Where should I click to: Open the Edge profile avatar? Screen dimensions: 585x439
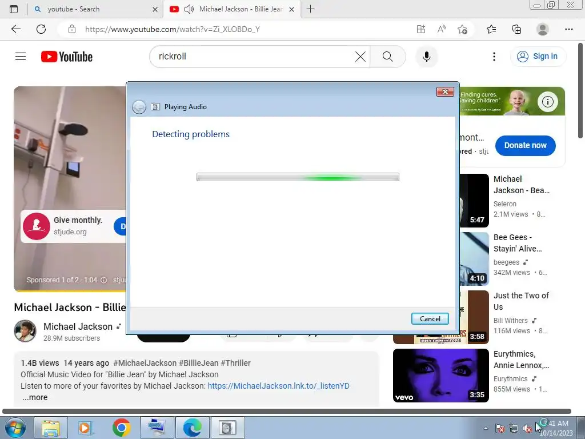(543, 29)
